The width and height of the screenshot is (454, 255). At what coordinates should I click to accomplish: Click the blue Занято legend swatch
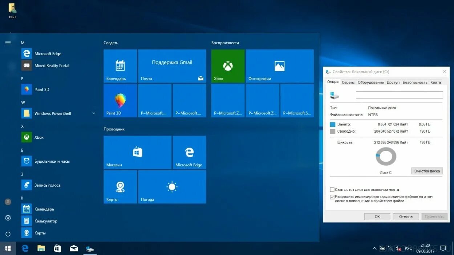[331, 124]
